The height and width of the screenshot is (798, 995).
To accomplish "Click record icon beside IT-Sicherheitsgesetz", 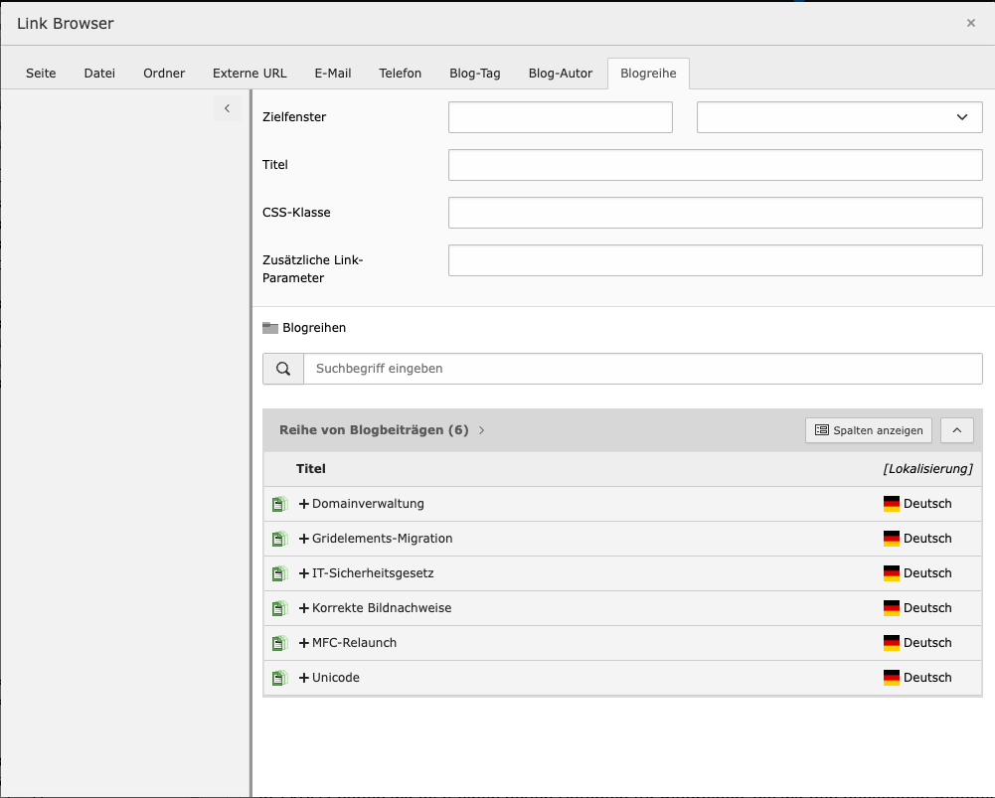I will tap(280, 574).
